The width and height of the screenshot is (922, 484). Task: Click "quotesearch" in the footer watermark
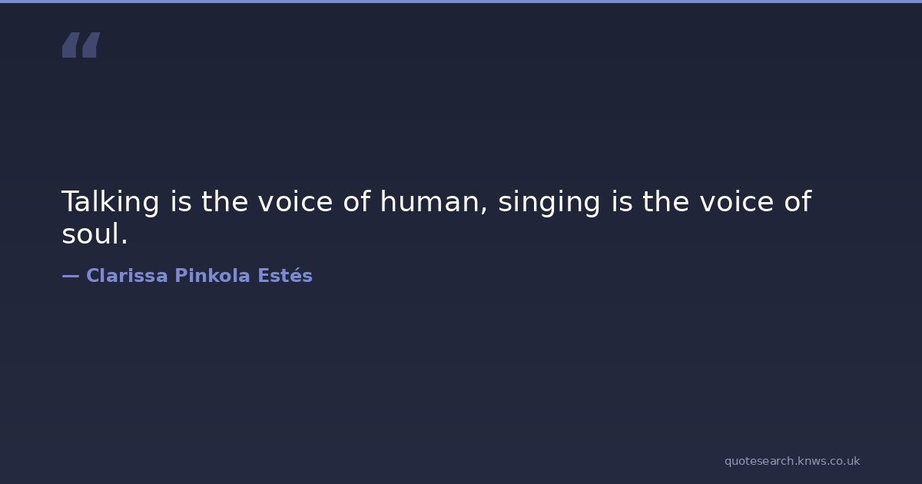758,461
